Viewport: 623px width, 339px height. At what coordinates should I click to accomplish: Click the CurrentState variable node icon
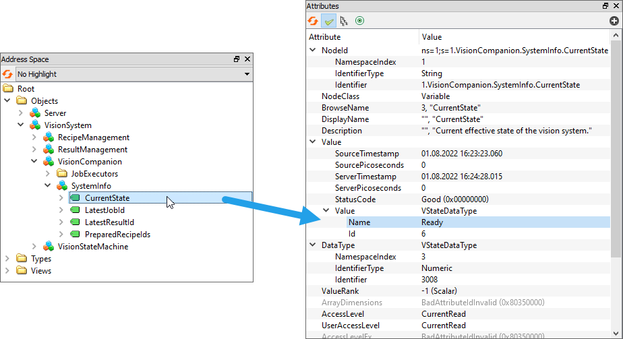(x=75, y=198)
